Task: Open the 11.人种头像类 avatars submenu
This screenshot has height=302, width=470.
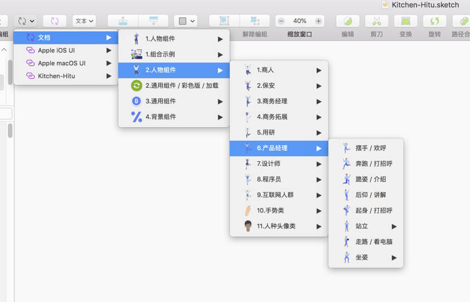Action: point(279,226)
